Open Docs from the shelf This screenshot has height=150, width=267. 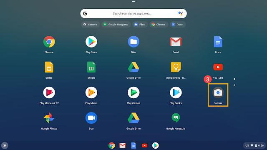point(133,145)
